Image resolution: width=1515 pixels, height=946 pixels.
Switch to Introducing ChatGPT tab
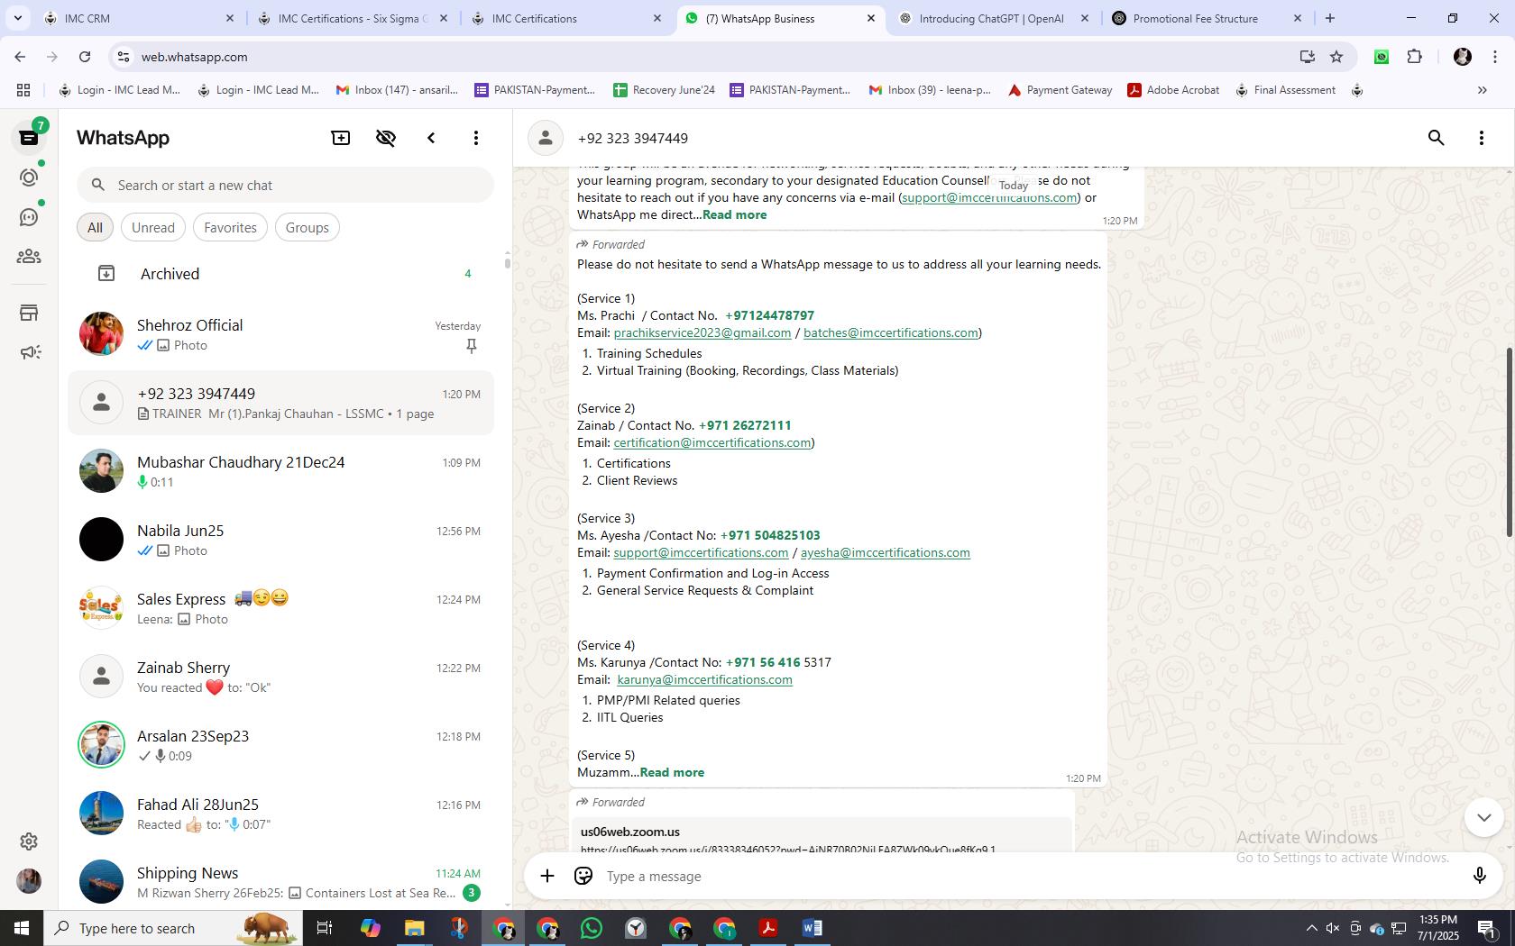[993, 18]
